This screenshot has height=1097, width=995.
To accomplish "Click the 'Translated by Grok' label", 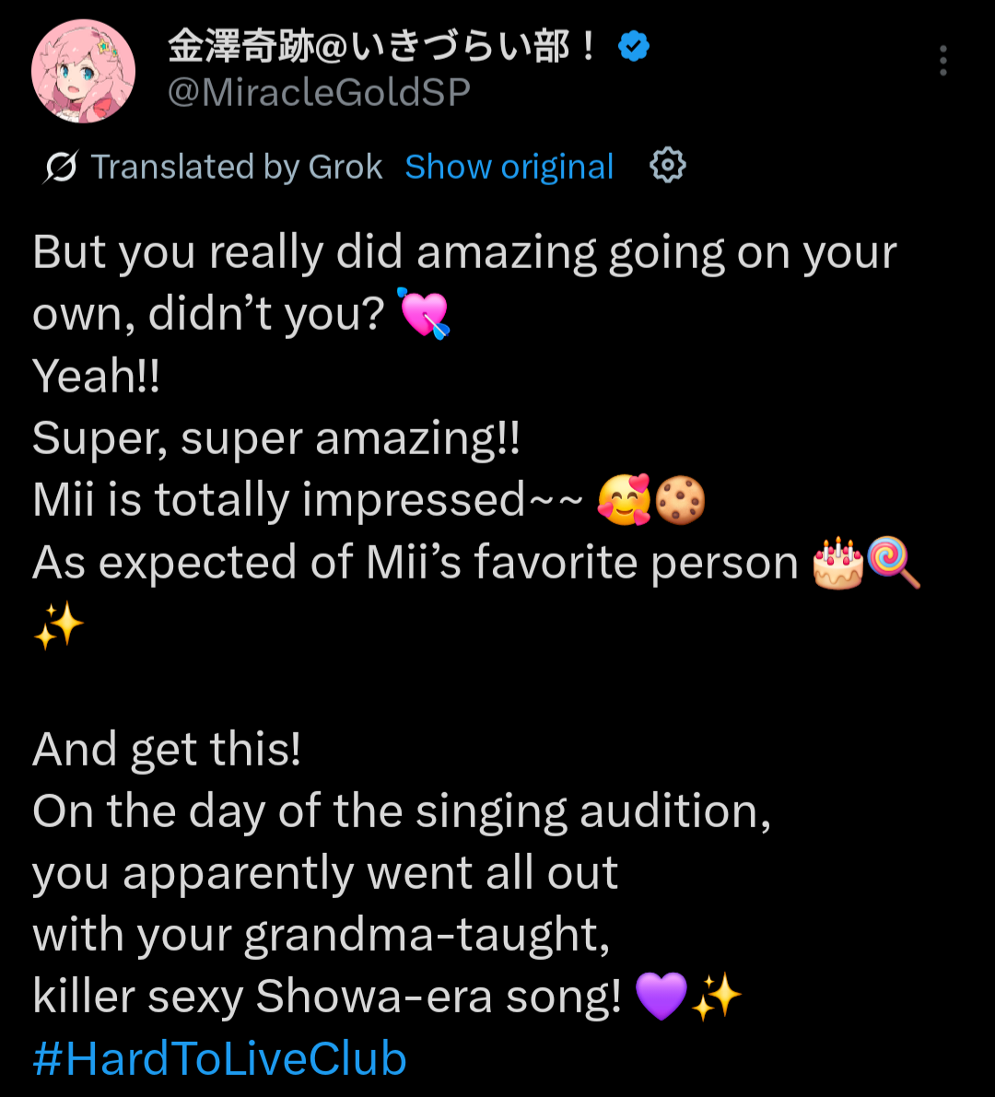I will pos(237,168).
